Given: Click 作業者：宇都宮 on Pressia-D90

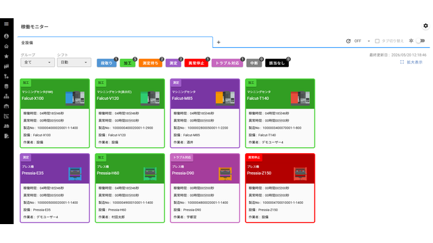Looking at the screenshot, I should [185, 217].
